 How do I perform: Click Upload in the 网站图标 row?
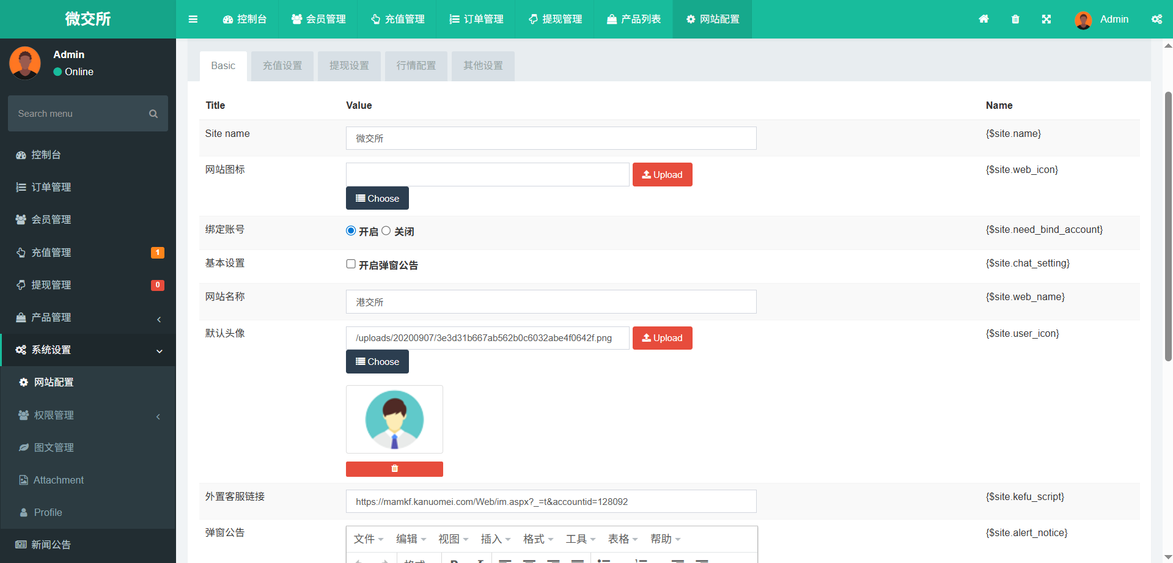(662, 175)
